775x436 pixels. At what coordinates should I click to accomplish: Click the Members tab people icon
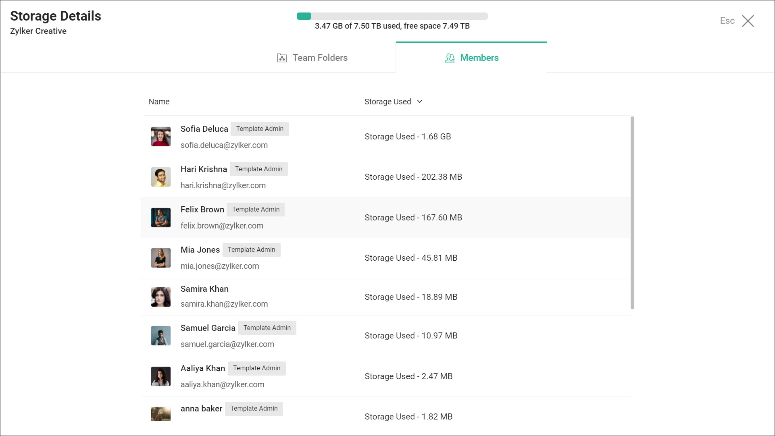tap(450, 58)
